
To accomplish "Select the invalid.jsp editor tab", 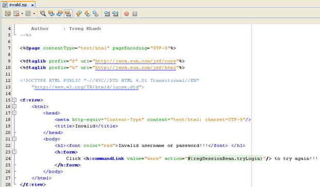I will pyautogui.click(x=18, y=5).
